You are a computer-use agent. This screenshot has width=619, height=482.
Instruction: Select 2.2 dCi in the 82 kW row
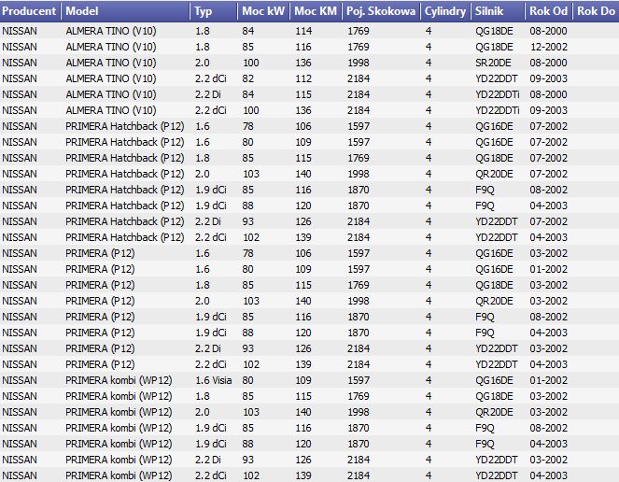[x=211, y=78]
